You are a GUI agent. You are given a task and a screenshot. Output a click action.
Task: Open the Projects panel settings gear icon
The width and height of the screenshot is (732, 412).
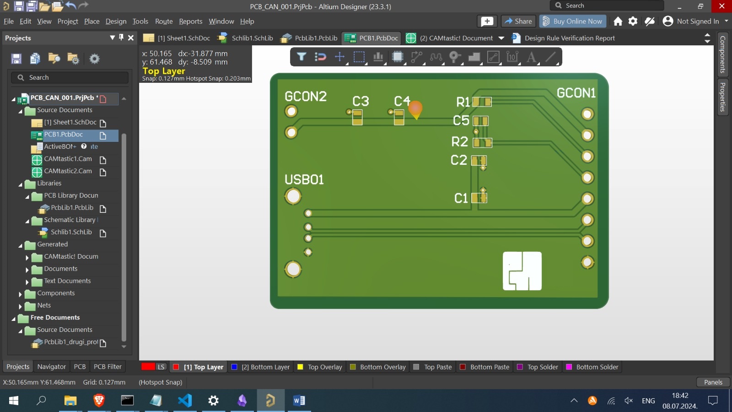click(94, 59)
